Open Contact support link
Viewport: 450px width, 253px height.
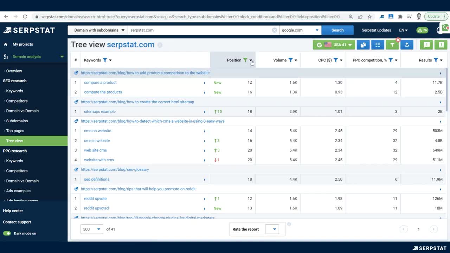pyautogui.click(x=17, y=222)
